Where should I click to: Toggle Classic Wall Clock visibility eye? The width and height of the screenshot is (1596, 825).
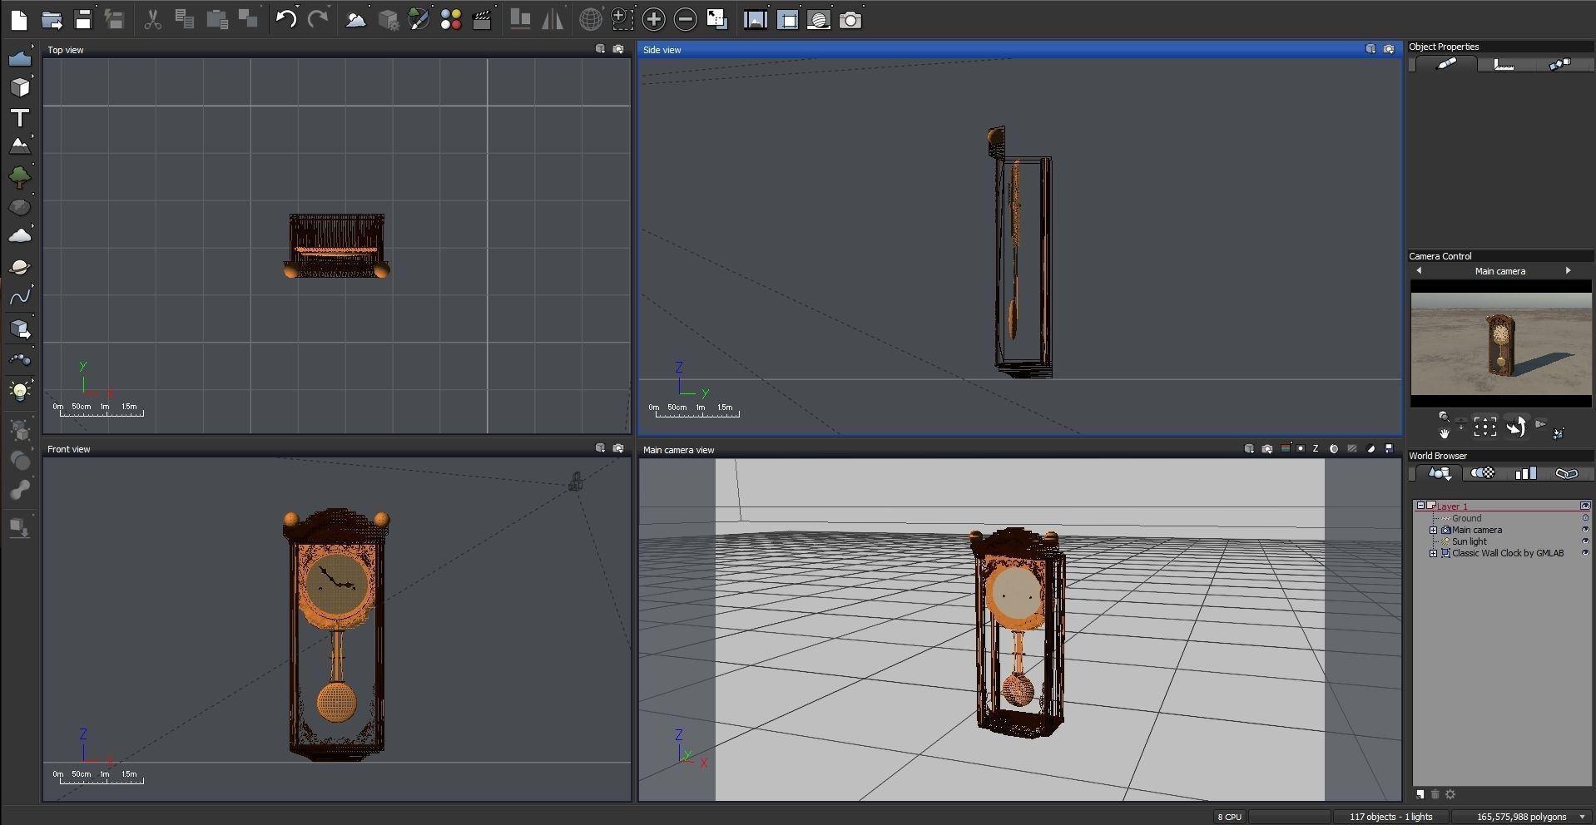(1585, 553)
